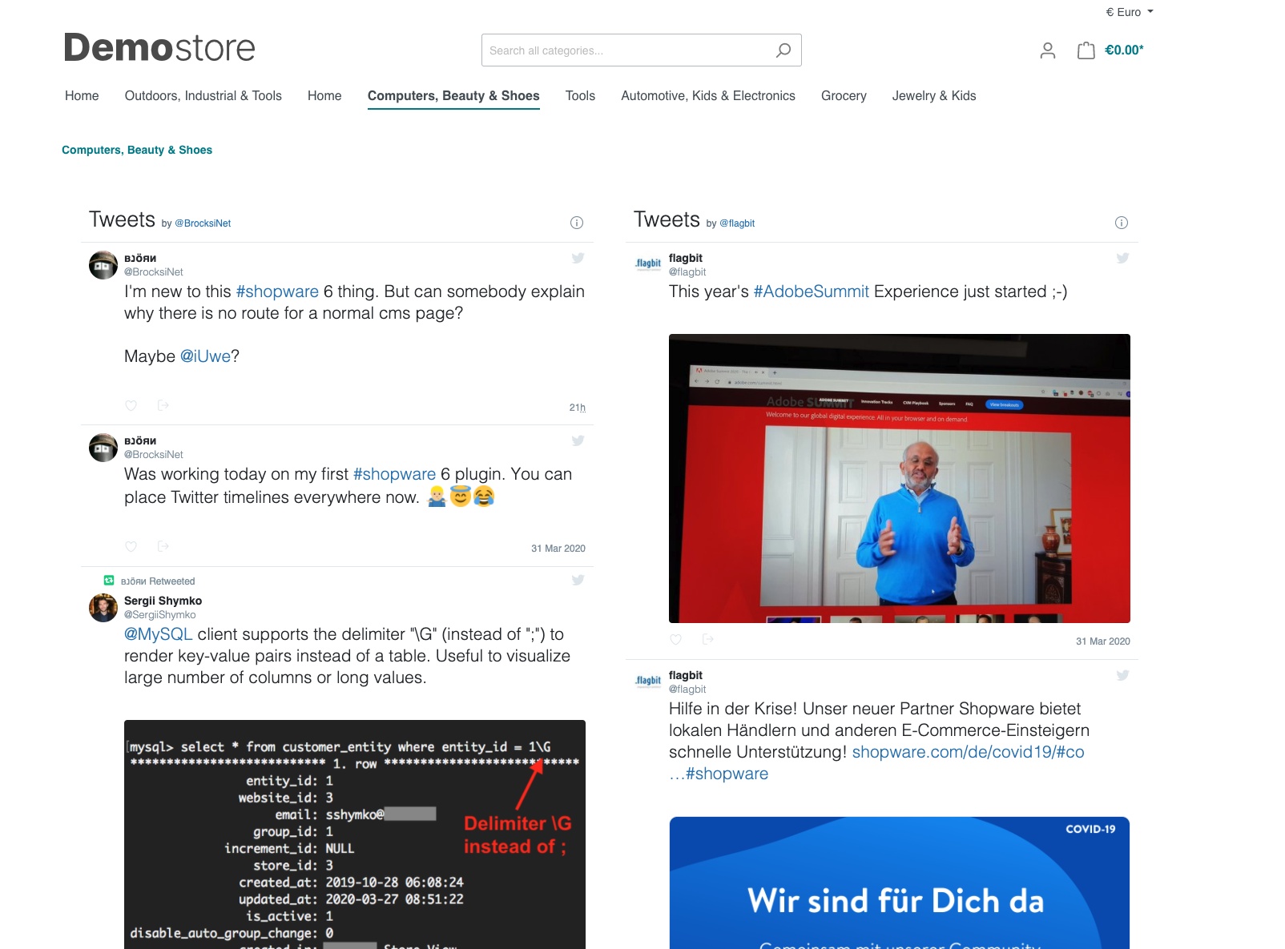Viewport: 1285px width, 949px height.
Task: Click BrocksiNet avatar on plugin tweet
Action: tap(103, 448)
